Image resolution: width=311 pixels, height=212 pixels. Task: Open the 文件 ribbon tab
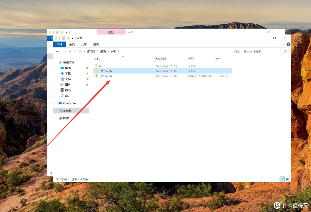pyautogui.click(x=59, y=44)
